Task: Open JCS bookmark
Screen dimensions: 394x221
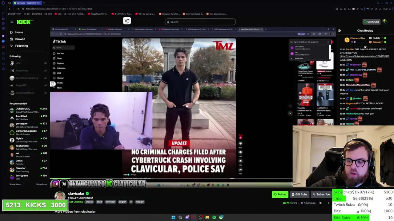Action: click(x=58, y=14)
